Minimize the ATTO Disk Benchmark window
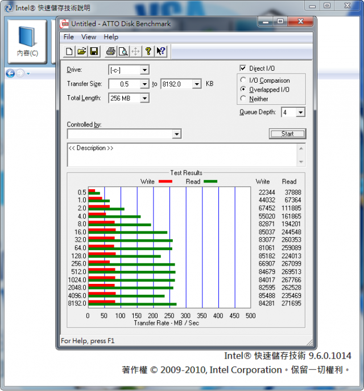 click(x=266, y=22)
